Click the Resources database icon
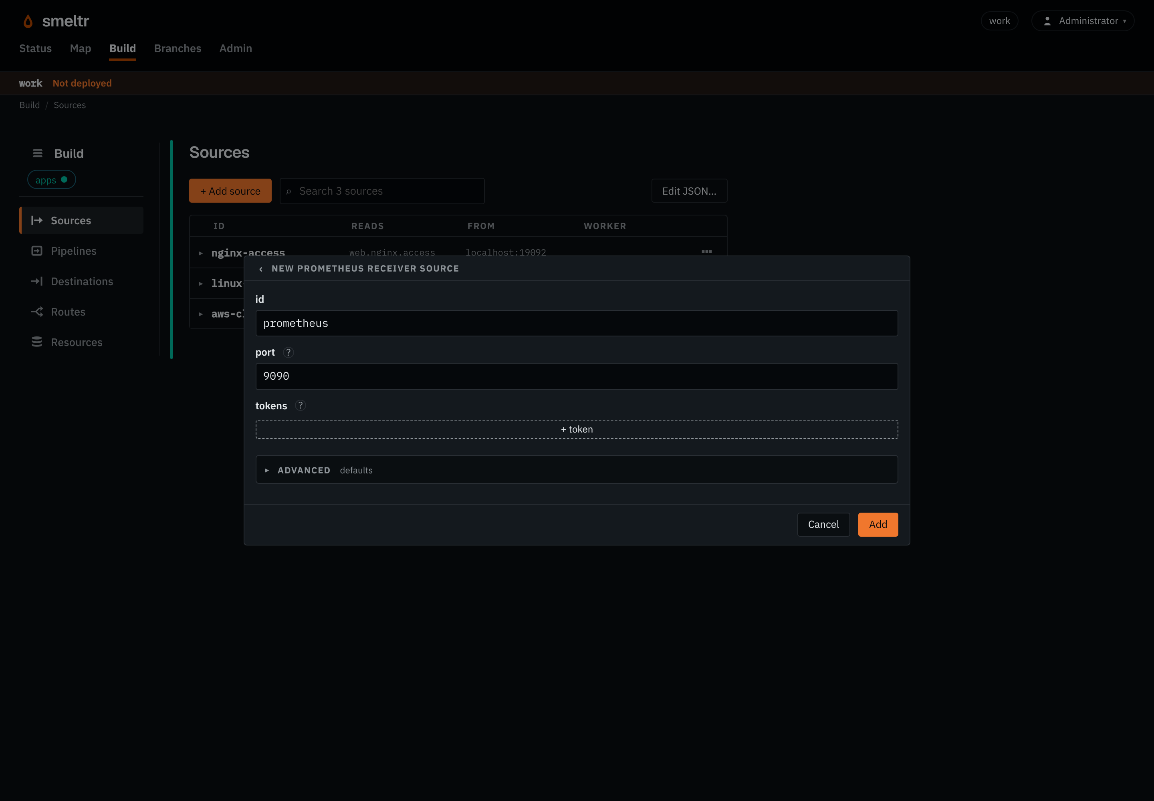The image size is (1154, 801). click(36, 342)
